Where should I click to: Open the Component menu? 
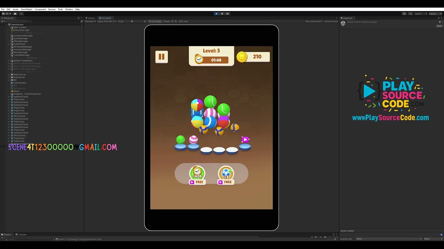coord(40,9)
